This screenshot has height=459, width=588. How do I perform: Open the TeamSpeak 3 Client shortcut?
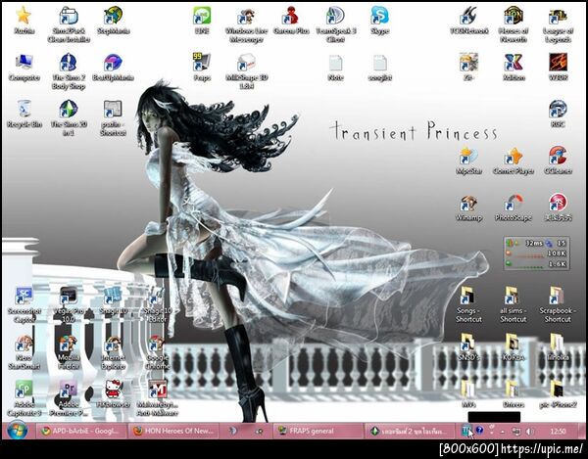pyautogui.click(x=335, y=24)
